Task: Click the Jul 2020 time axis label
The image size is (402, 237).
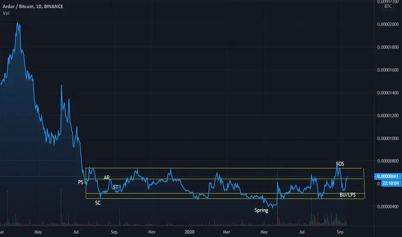Action: (302, 232)
